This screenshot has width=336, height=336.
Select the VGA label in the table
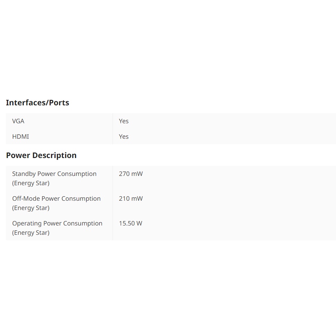(18, 121)
